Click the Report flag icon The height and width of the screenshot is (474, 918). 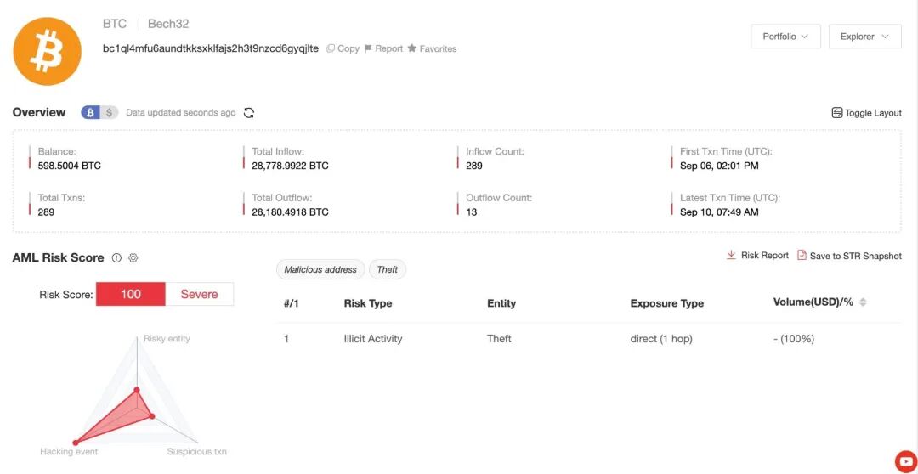pyautogui.click(x=368, y=48)
